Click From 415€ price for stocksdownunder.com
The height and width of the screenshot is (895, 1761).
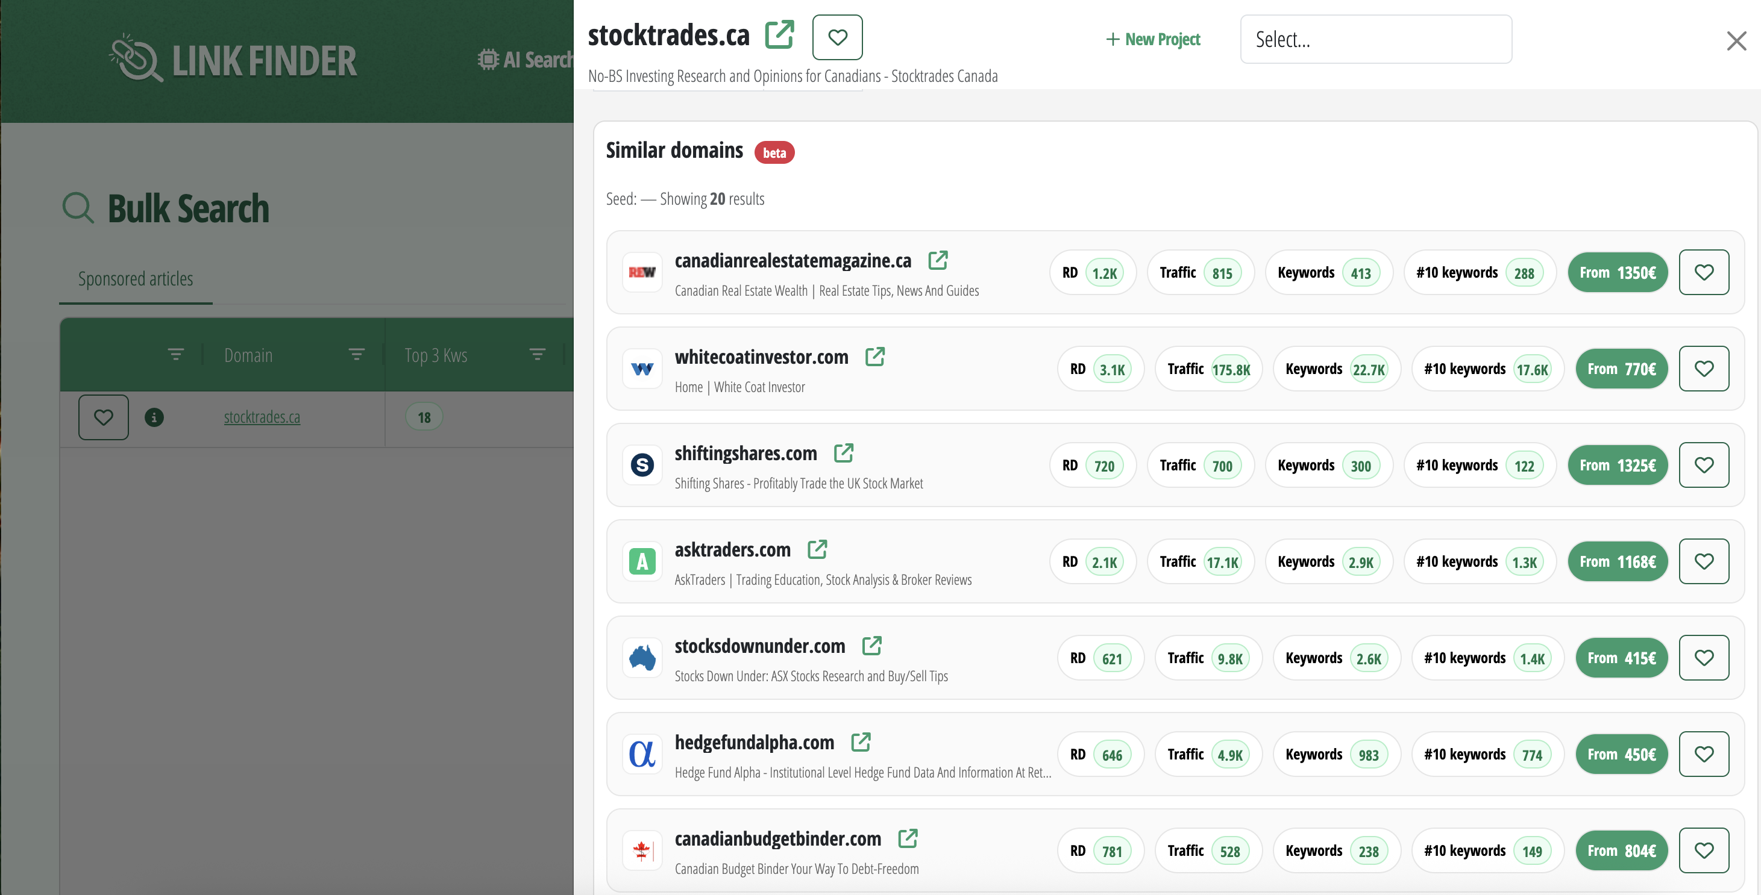tap(1622, 658)
